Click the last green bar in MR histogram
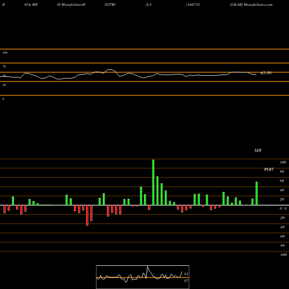Viewport: 289px width, 289px height. 257,194
